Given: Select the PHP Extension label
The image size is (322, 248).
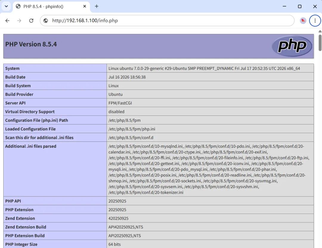Looking at the screenshot, I should (x=19, y=210).
